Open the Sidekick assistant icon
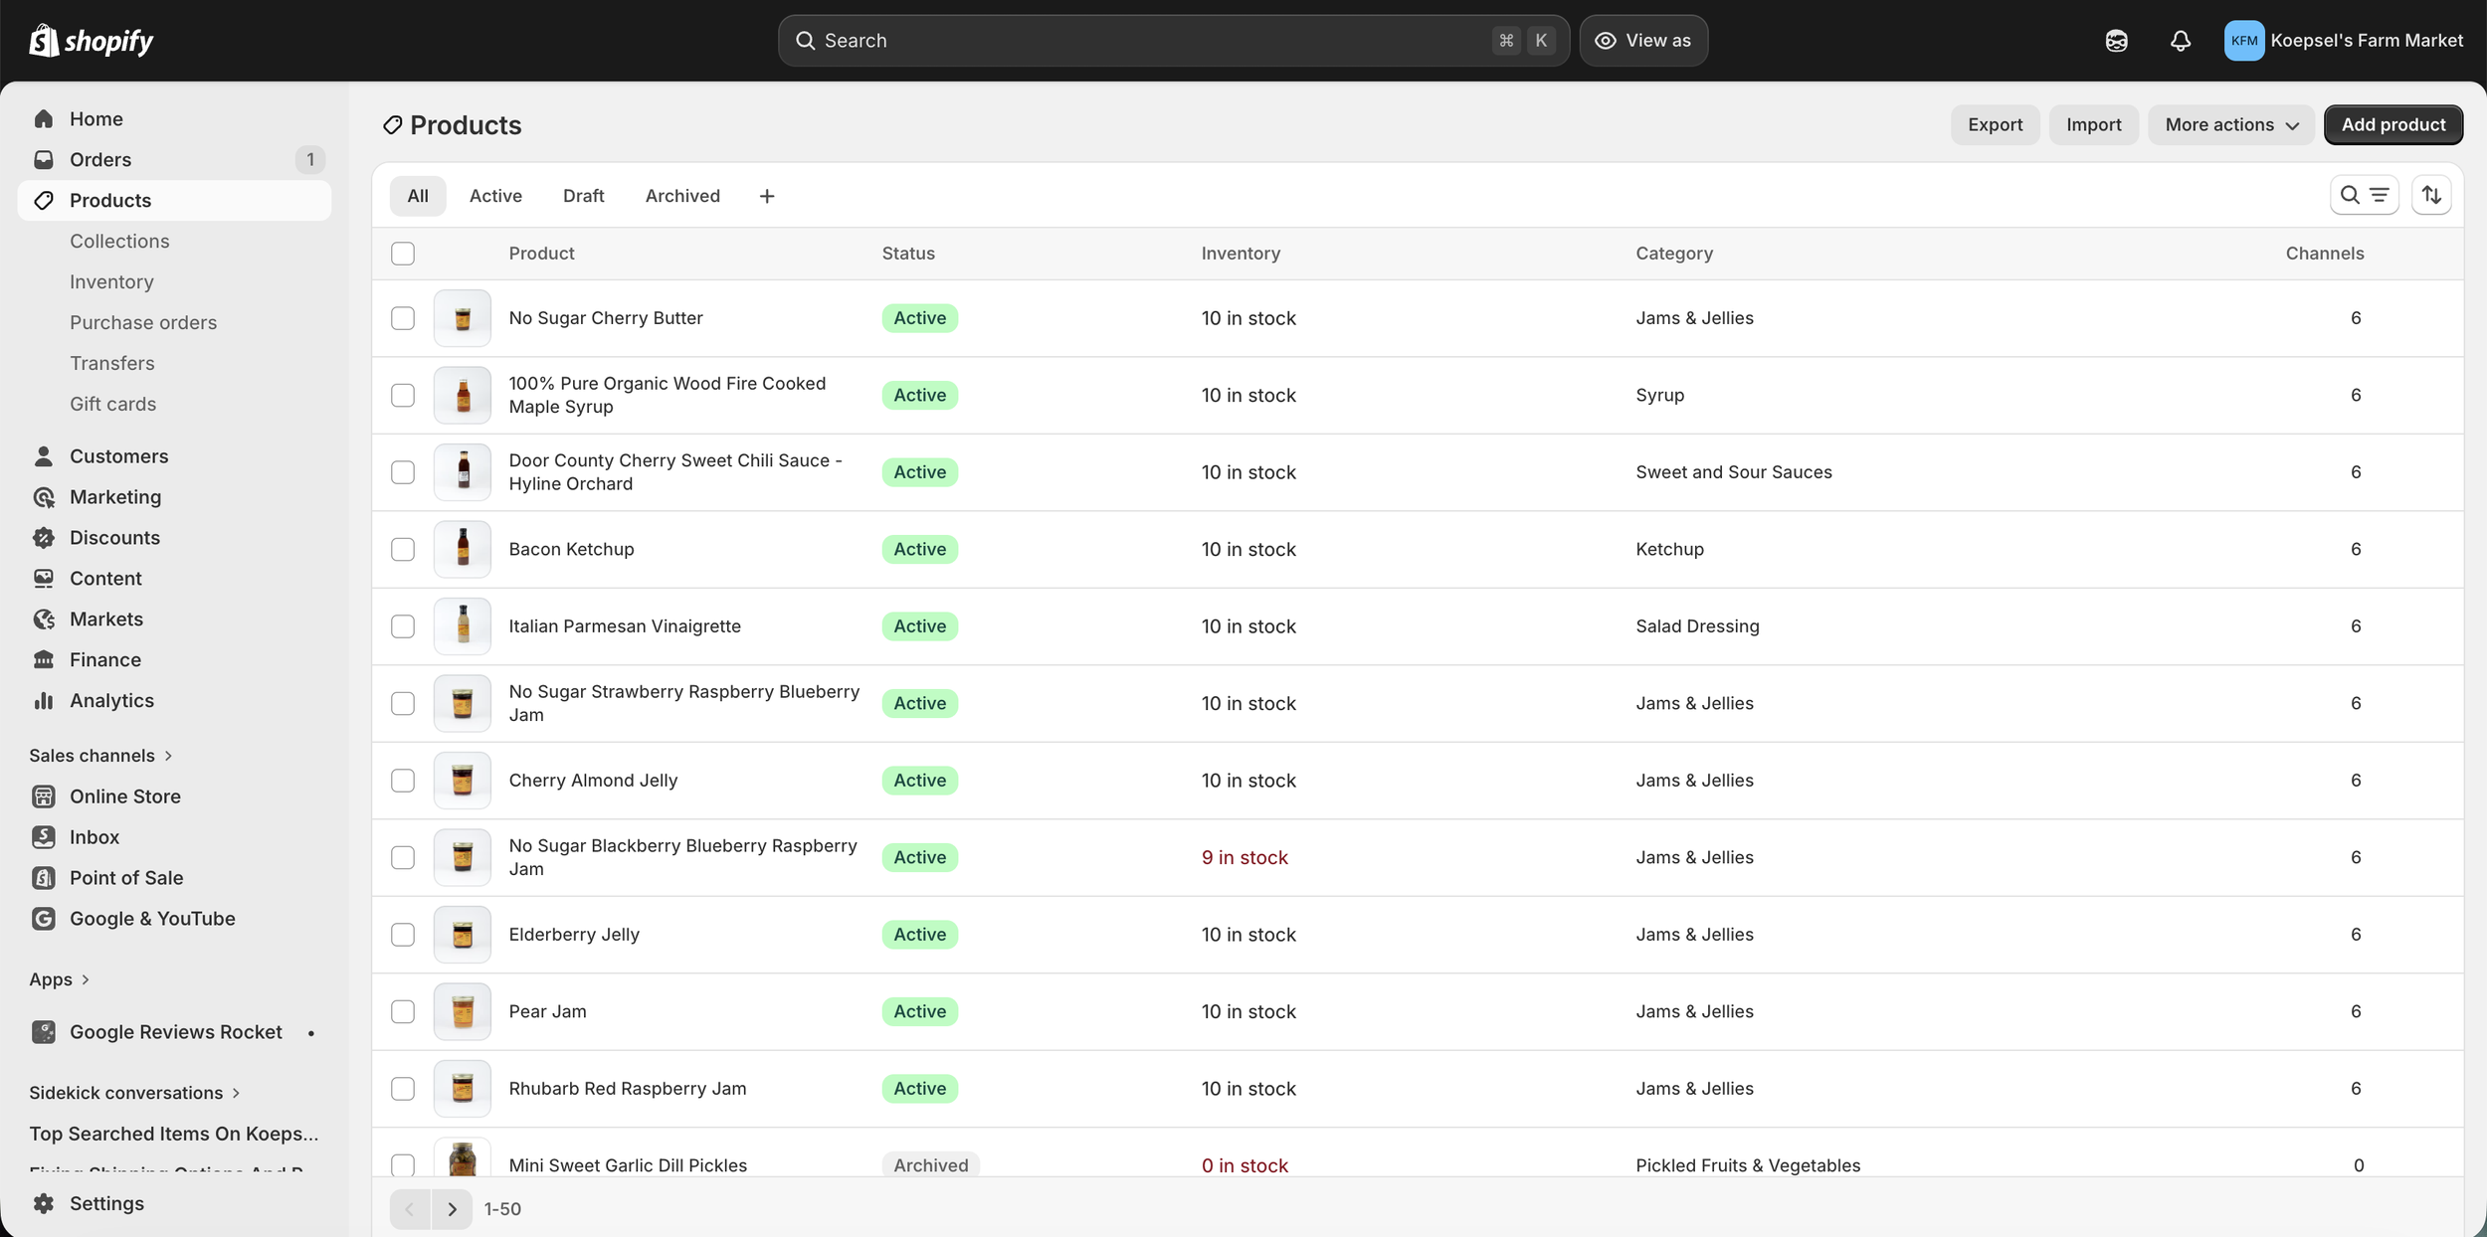 [2116, 41]
